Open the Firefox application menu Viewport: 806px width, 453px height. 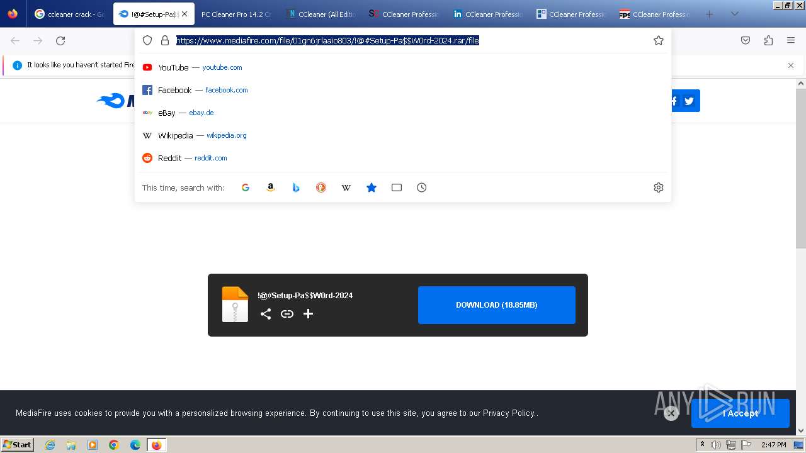click(x=791, y=40)
